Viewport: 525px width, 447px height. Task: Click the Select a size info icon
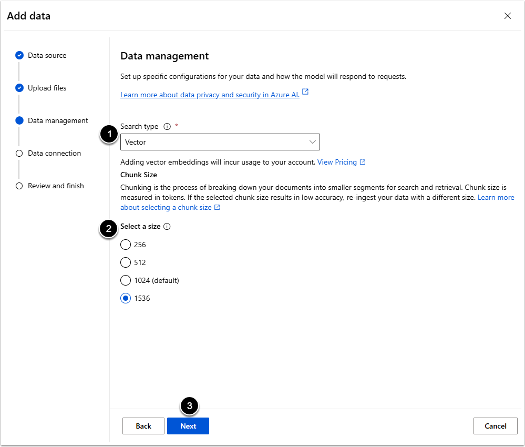click(x=167, y=227)
